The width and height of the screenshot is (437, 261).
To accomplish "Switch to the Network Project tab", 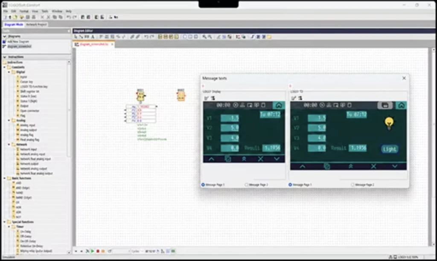I will click(x=36, y=24).
